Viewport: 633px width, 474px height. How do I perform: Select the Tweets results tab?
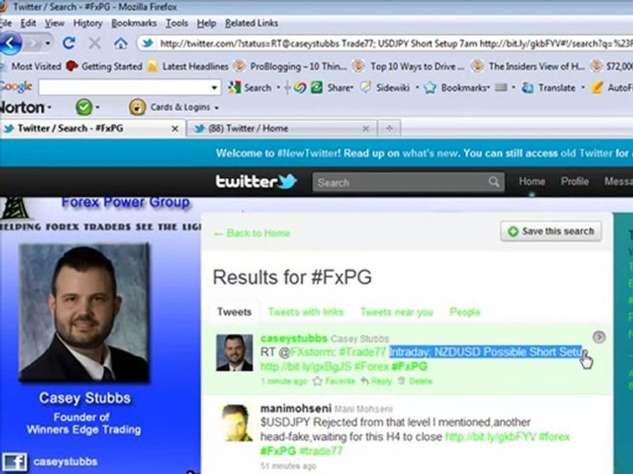(x=234, y=311)
